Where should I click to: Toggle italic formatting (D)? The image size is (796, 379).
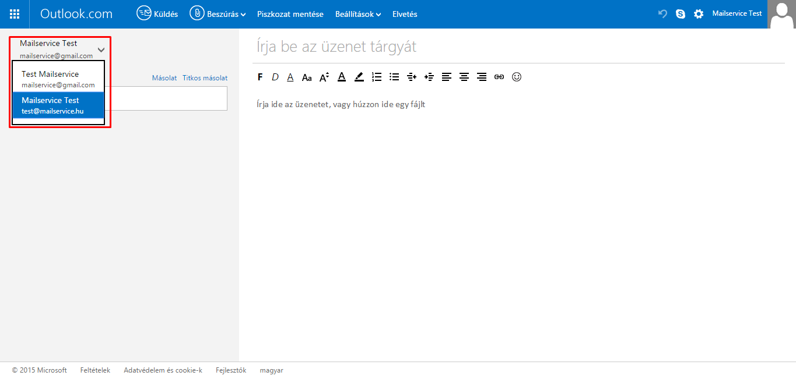tap(275, 77)
